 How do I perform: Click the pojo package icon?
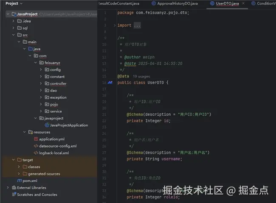[x=47, y=104]
